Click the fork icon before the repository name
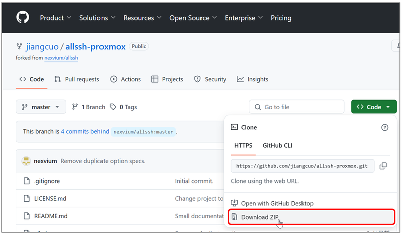This screenshot has width=402, height=234. pos(19,46)
